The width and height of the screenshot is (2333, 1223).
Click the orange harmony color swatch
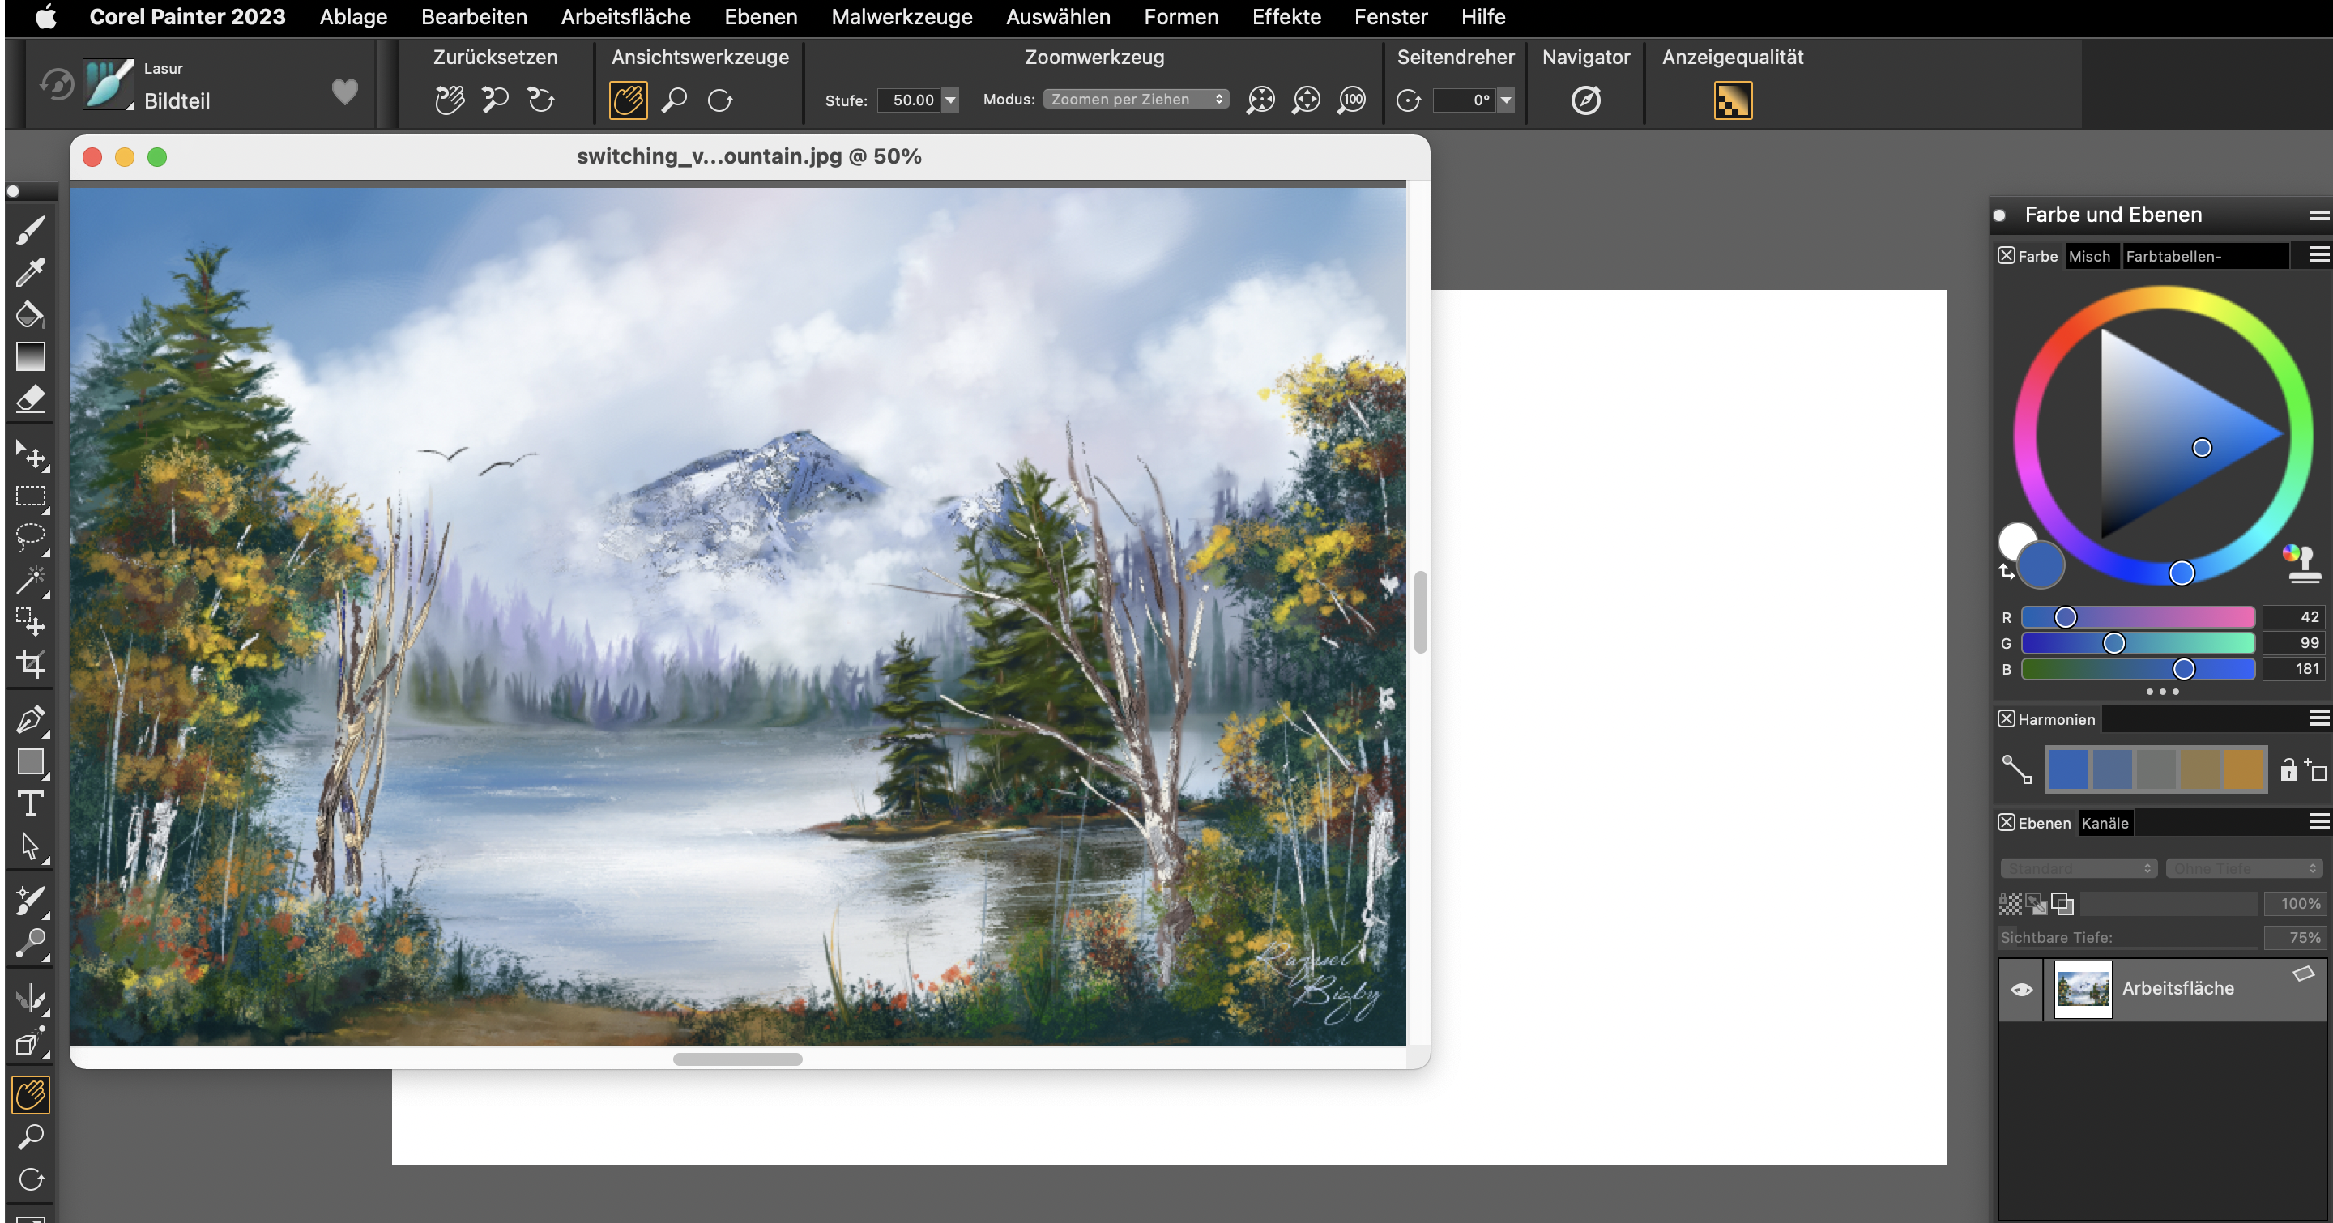click(2244, 769)
